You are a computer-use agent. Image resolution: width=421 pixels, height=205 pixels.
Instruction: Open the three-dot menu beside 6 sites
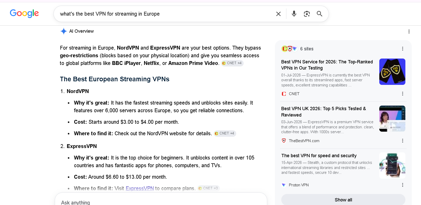[403, 49]
